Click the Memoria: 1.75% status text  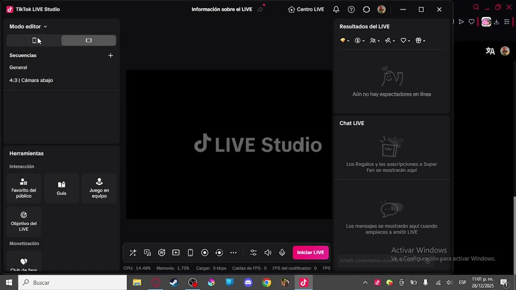[x=173, y=268]
